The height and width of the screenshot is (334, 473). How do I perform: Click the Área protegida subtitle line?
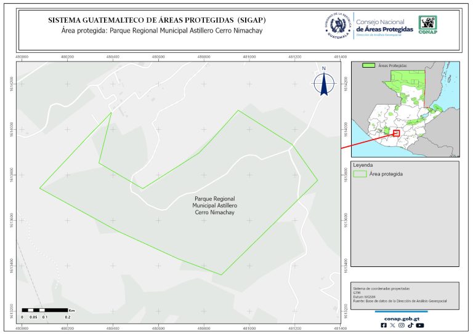point(157,30)
